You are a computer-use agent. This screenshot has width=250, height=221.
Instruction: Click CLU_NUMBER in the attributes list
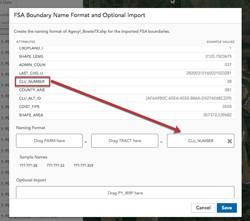click(x=32, y=81)
